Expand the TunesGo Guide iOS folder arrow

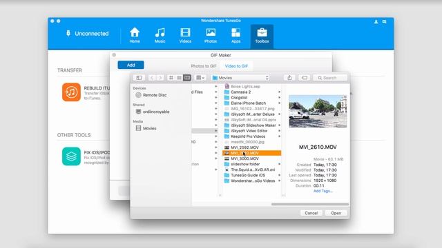279,175
